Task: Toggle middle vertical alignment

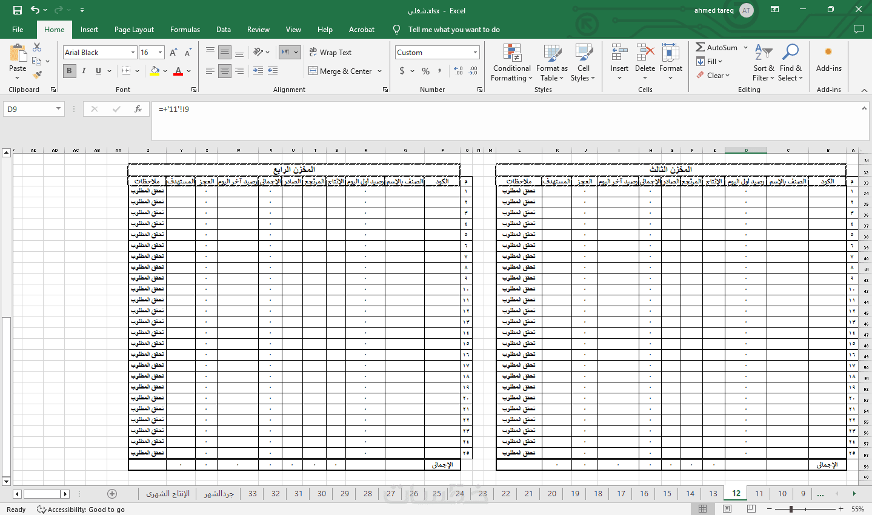Action: (x=225, y=53)
